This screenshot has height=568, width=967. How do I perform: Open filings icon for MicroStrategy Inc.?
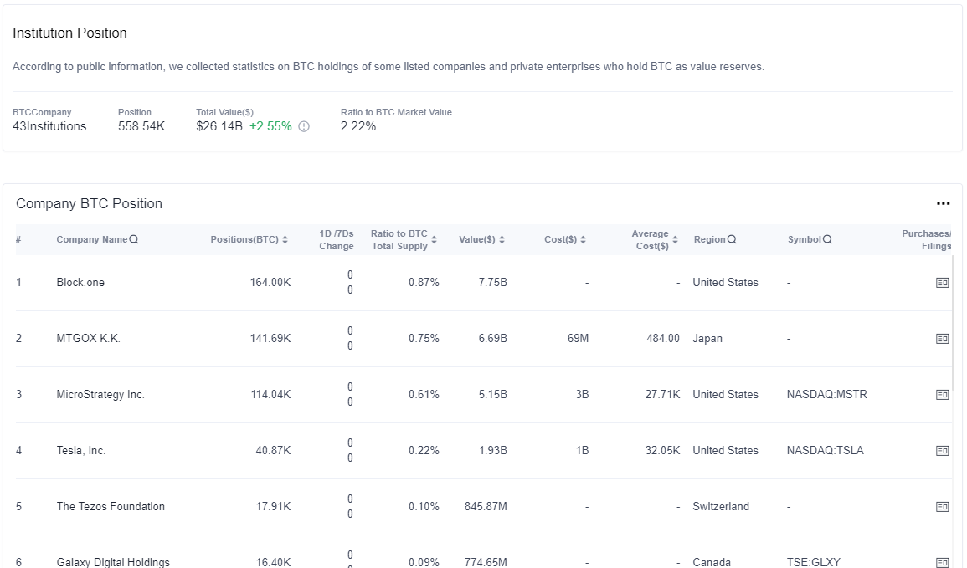942,395
